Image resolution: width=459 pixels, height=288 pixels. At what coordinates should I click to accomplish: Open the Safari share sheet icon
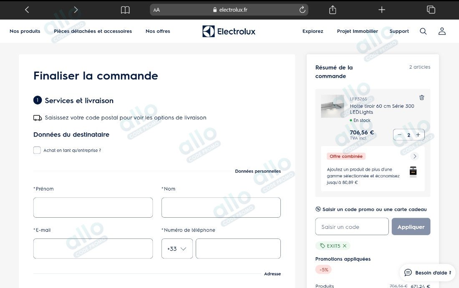(x=333, y=10)
